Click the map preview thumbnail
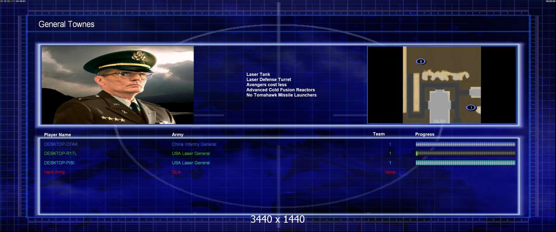556x232 pixels. point(442,85)
